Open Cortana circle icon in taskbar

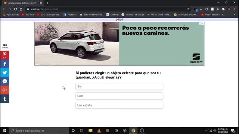pos(73,131)
